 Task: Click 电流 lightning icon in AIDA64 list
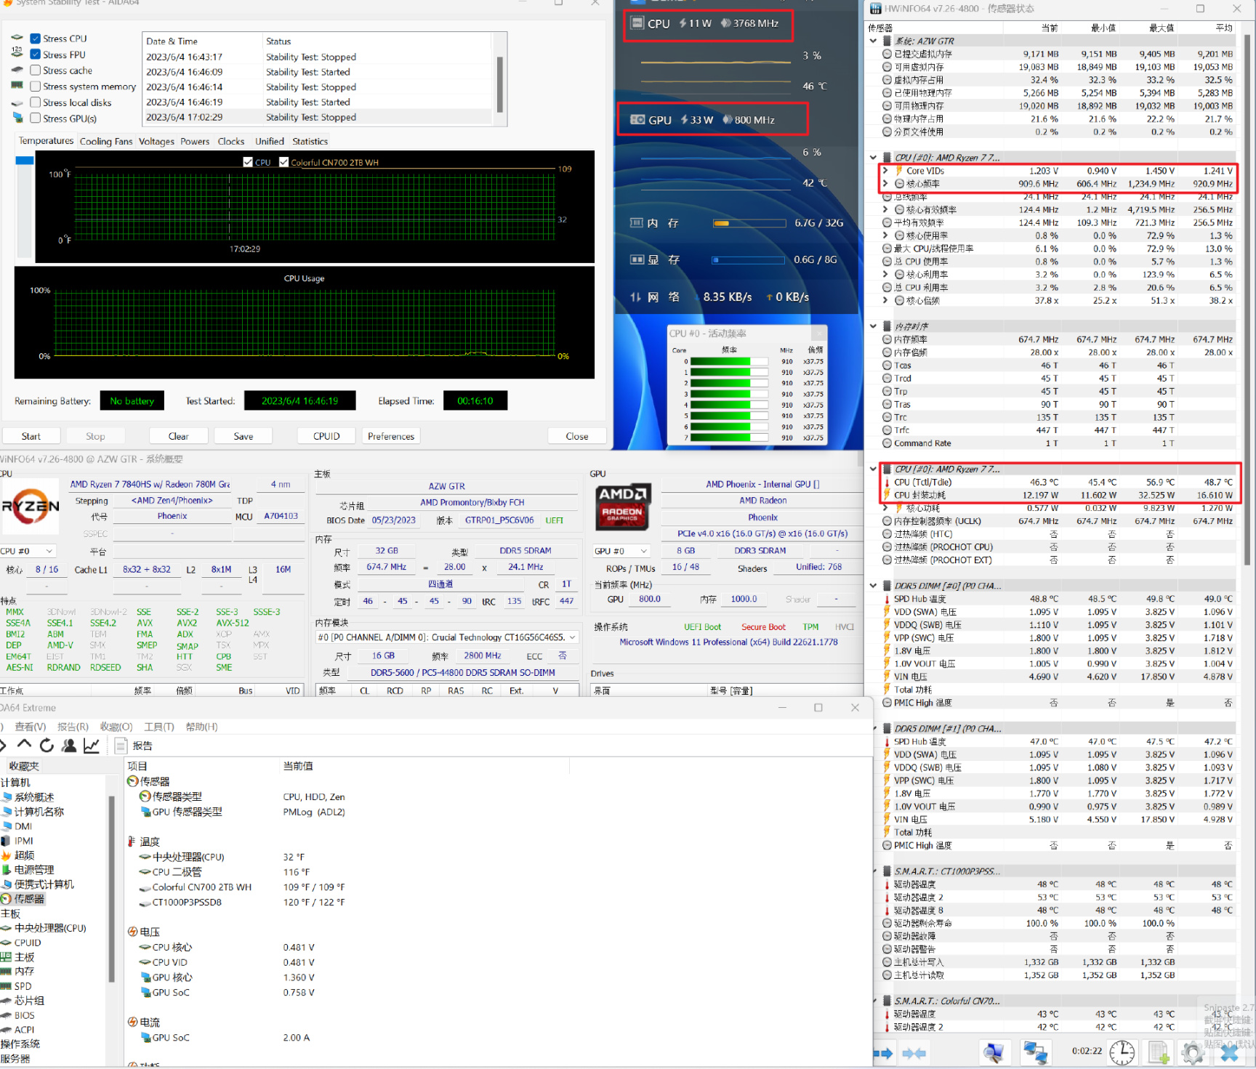(x=132, y=1022)
